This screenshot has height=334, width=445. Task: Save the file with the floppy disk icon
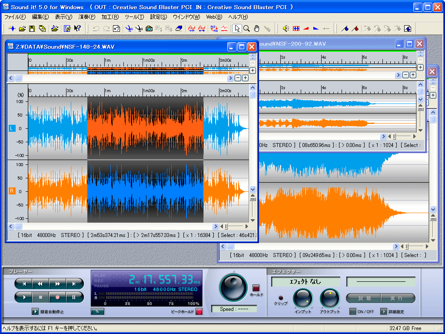(32, 28)
